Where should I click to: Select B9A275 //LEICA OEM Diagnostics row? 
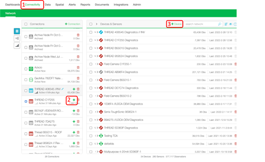[162, 120]
